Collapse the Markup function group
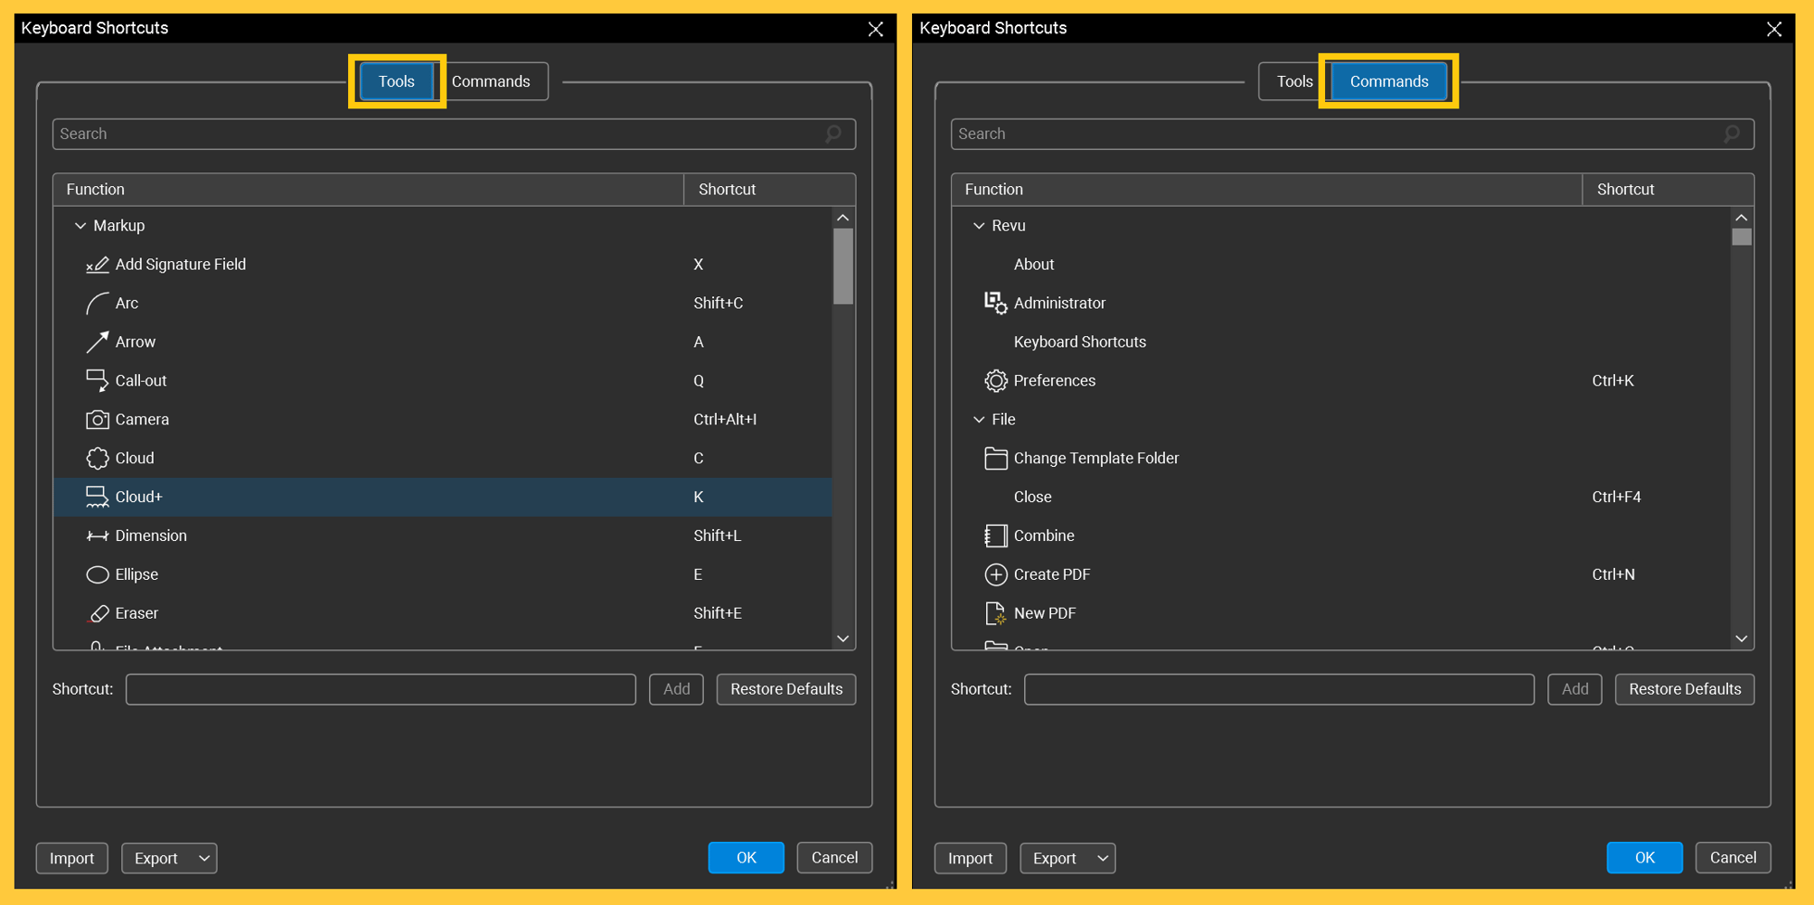The width and height of the screenshot is (1814, 905). click(x=80, y=226)
